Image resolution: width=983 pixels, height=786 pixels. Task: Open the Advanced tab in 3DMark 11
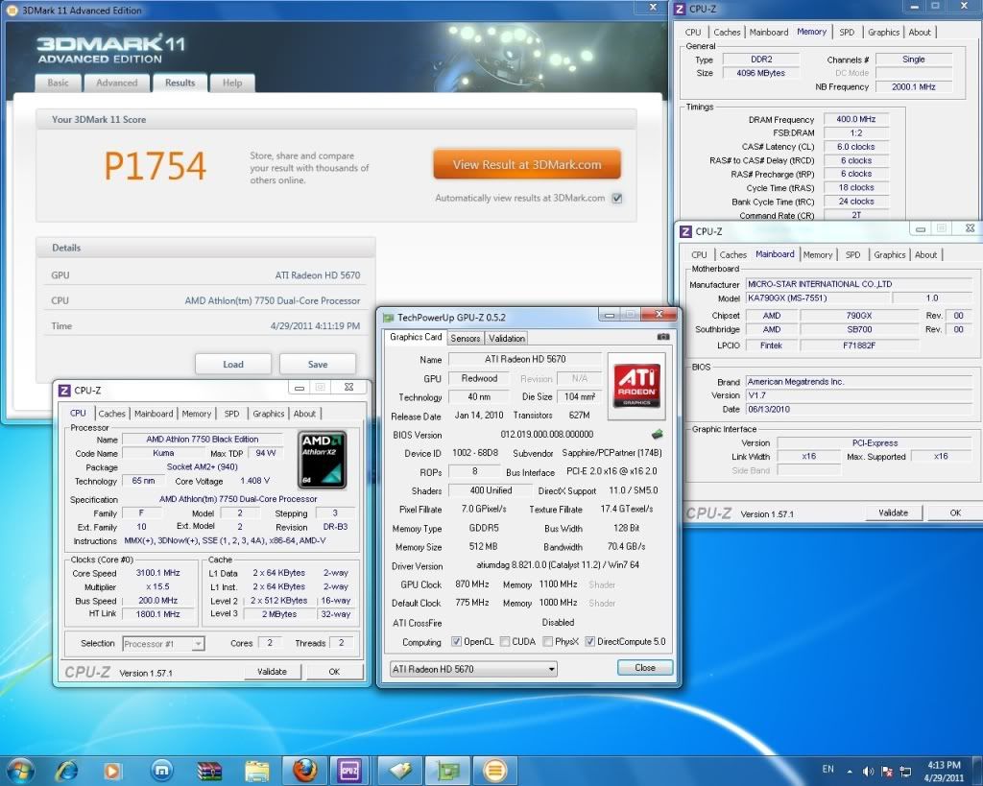click(x=117, y=83)
